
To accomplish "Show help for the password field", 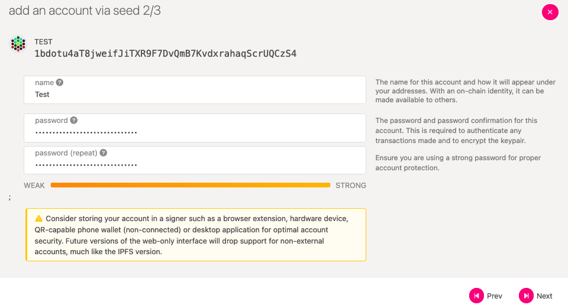I will click(x=74, y=120).
